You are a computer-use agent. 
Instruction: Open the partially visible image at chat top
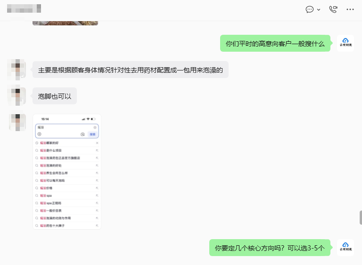coord(66,23)
